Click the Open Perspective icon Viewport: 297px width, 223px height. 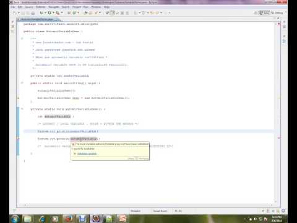tap(256, 13)
